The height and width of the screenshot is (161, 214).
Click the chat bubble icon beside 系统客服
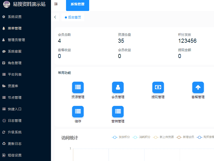tap(4, 51)
